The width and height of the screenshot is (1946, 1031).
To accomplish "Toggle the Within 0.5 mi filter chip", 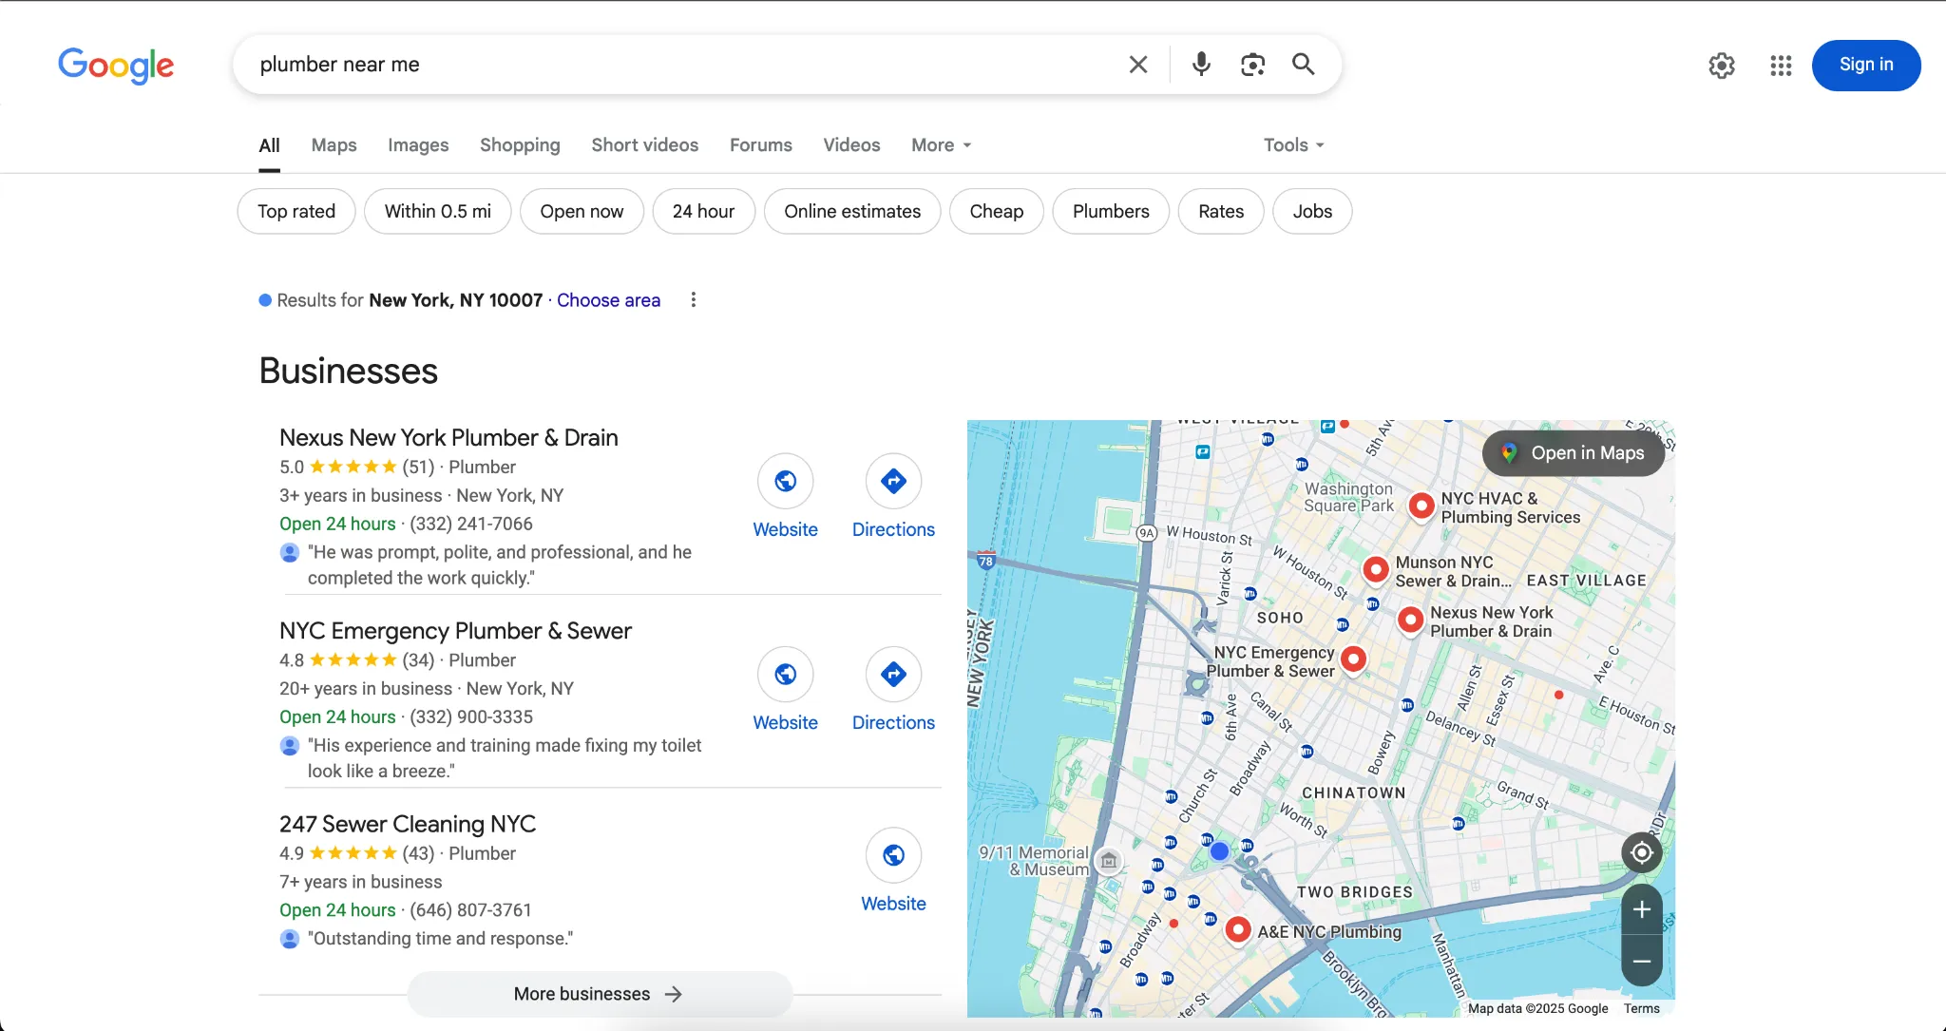I will click(x=438, y=211).
